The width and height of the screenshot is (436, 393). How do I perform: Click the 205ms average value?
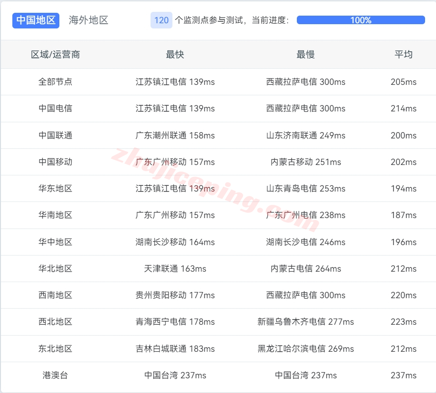click(404, 82)
